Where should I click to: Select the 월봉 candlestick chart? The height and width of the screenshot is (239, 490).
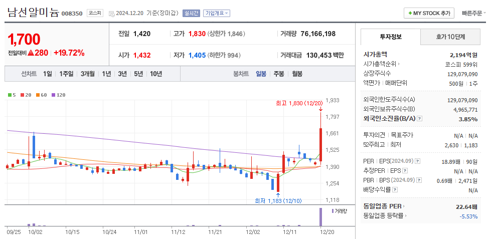(297, 74)
